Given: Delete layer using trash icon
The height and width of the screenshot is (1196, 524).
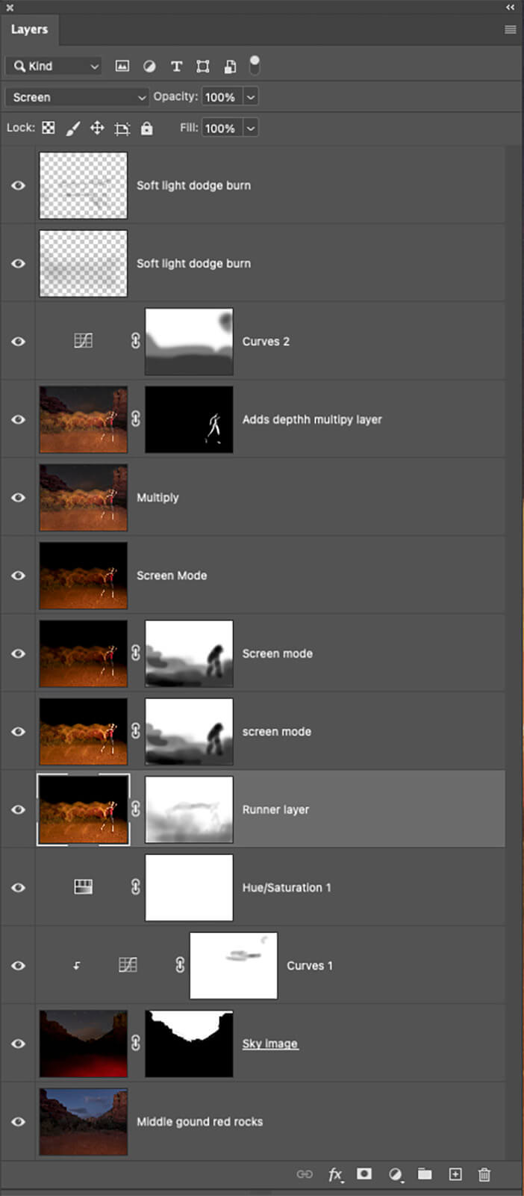Looking at the screenshot, I should coord(484,1174).
